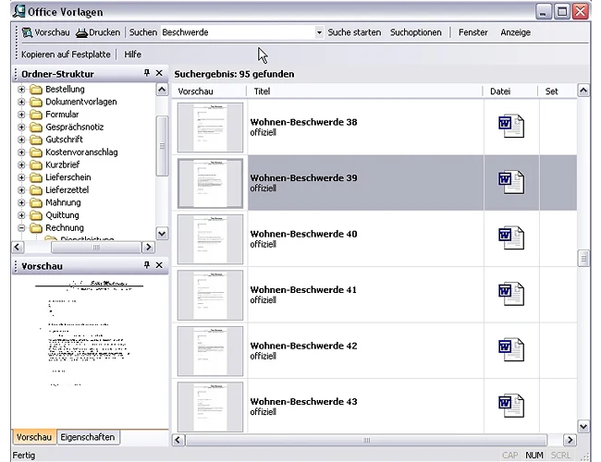Close the Vorschau preview panel
This screenshot has width=601, height=462.
point(159,265)
